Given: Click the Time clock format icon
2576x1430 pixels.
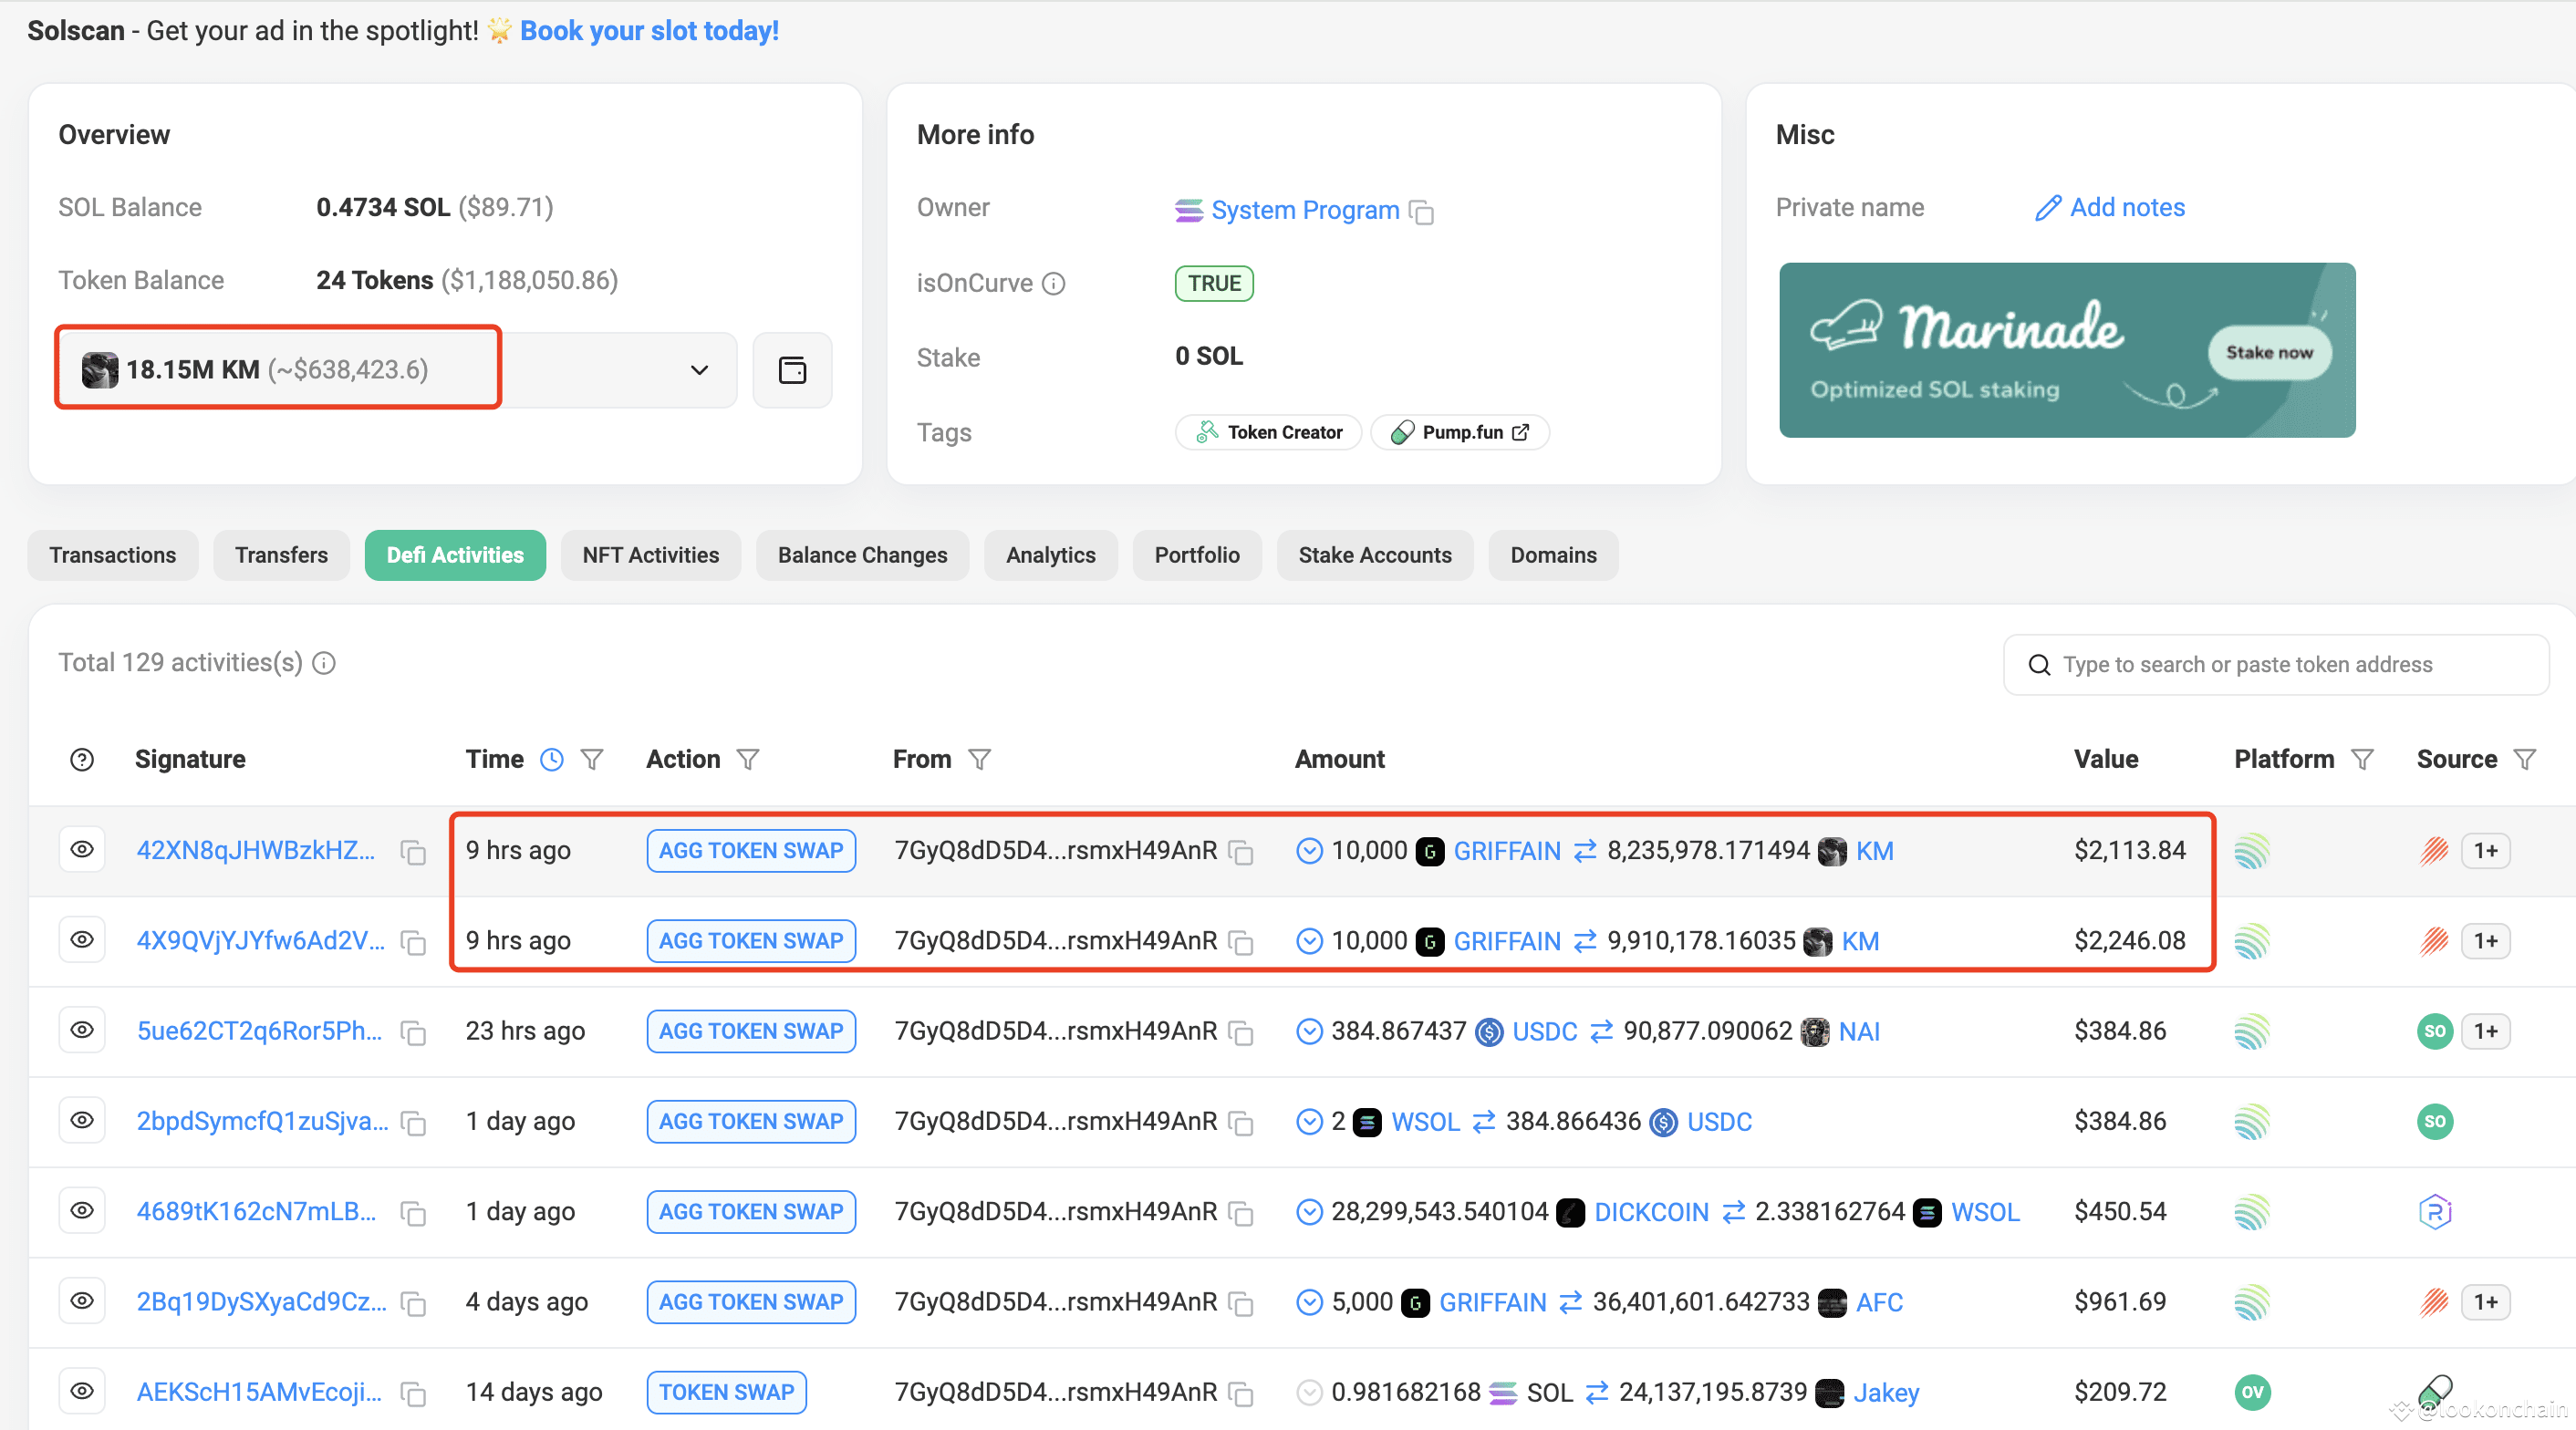Looking at the screenshot, I should [x=551, y=760].
